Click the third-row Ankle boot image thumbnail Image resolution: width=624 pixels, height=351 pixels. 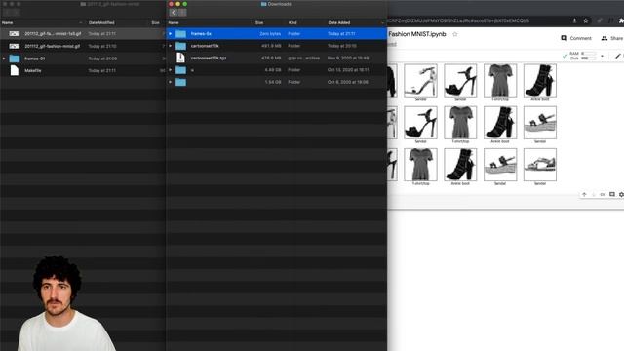pyautogui.click(x=460, y=165)
